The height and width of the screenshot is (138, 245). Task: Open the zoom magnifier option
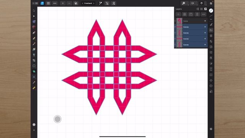point(184,3)
